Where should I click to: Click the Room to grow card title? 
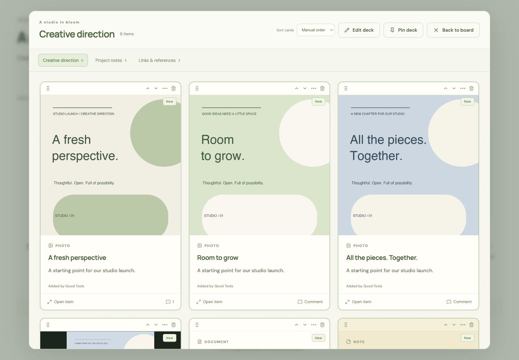[x=218, y=258]
